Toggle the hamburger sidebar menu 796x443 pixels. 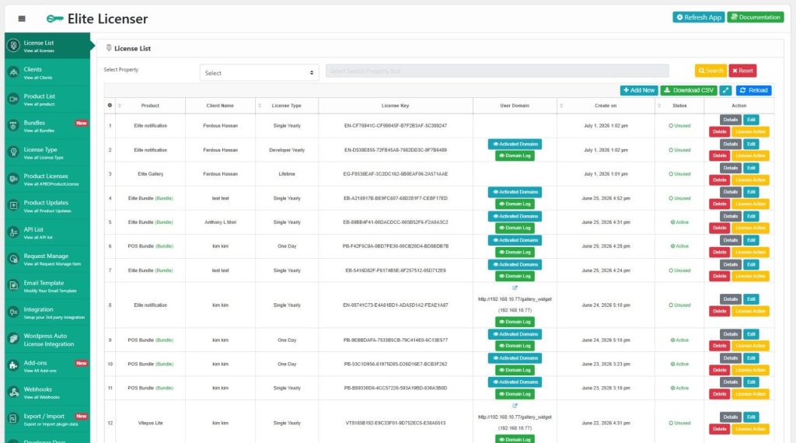coord(21,19)
